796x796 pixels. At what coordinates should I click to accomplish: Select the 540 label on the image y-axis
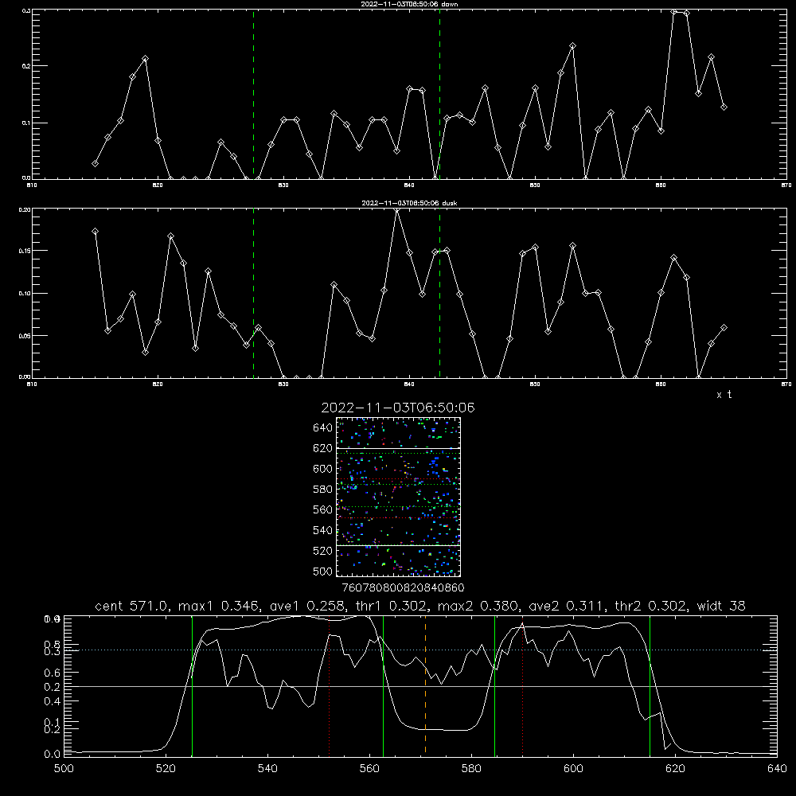click(x=323, y=530)
